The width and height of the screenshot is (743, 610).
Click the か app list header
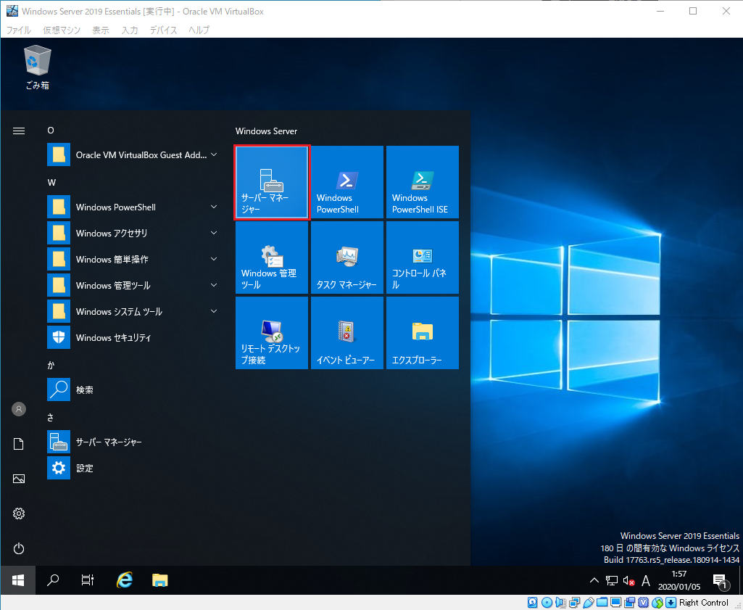tap(51, 365)
